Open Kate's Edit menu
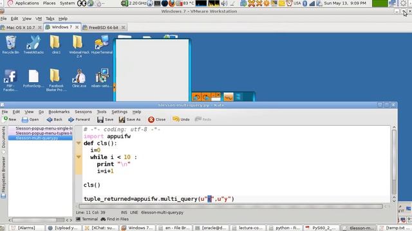Image resolution: width=412 pixels, height=231 pixels. (16, 112)
